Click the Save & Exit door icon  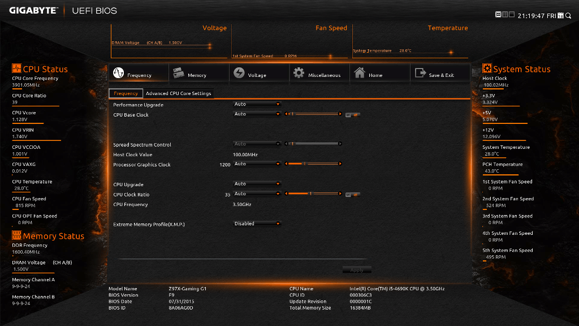pyautogui.click(x=420, y=73)
